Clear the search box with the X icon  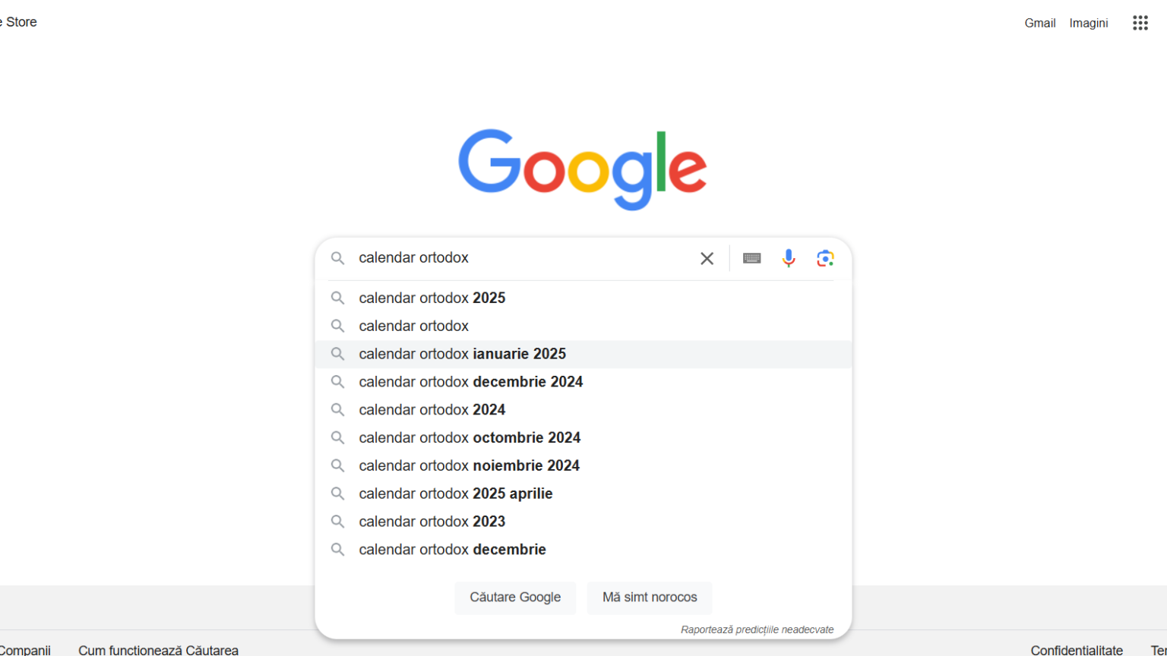pos(707,258)
